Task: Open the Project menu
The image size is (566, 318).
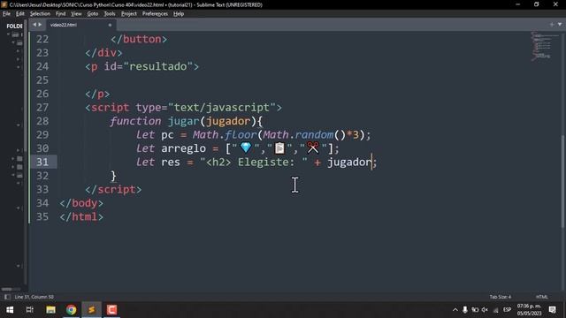Action: pos(129,14)
